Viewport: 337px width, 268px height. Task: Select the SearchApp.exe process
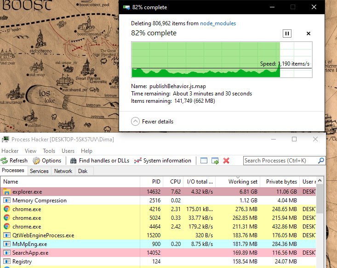[158, 253]
